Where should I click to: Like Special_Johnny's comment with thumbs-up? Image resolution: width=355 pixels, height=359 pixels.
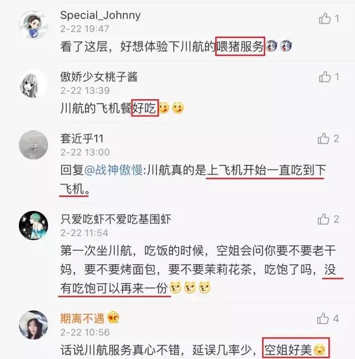(325, 18)
